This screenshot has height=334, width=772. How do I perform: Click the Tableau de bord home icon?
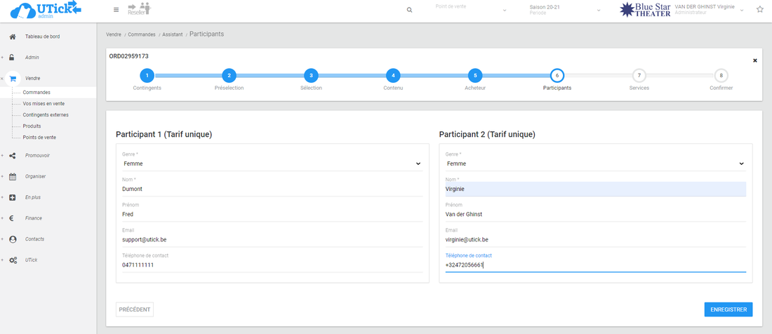click(x=13, y=36)
